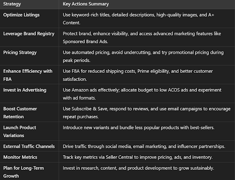Select the Launch Product Variations cell
This screenshot has height=180, width=235.
(x=20, y=132)
